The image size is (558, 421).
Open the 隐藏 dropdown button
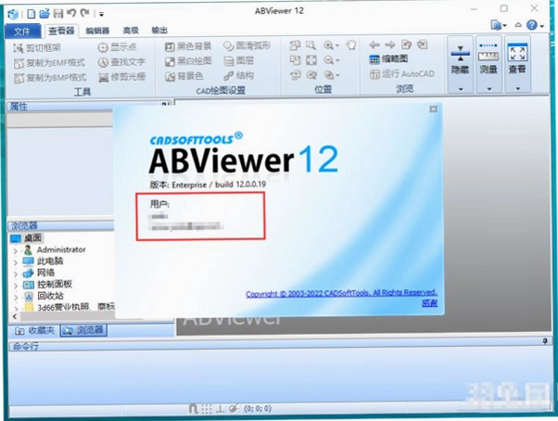pos(460,64)
